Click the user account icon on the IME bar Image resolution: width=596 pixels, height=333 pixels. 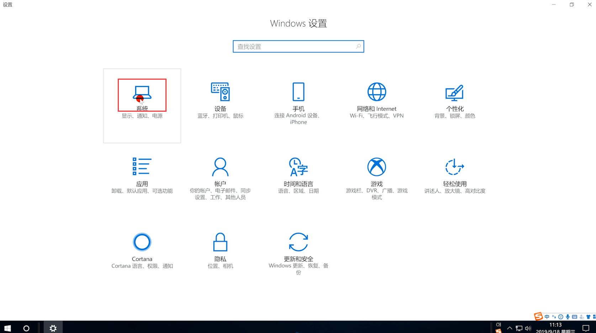(x=582, y=317)
